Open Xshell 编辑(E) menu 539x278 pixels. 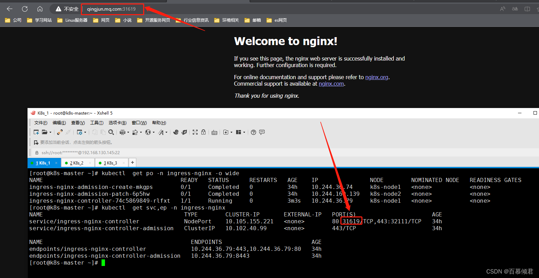pos(59,123)
